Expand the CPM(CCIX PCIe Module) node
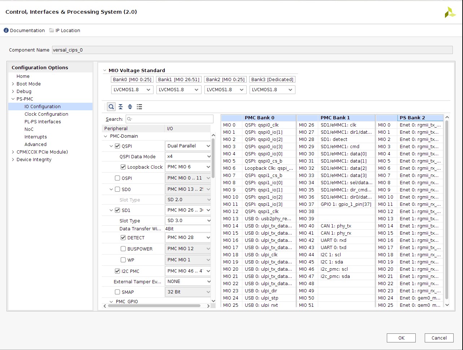Screen dimensions: 463x350 tap(13, 152)
